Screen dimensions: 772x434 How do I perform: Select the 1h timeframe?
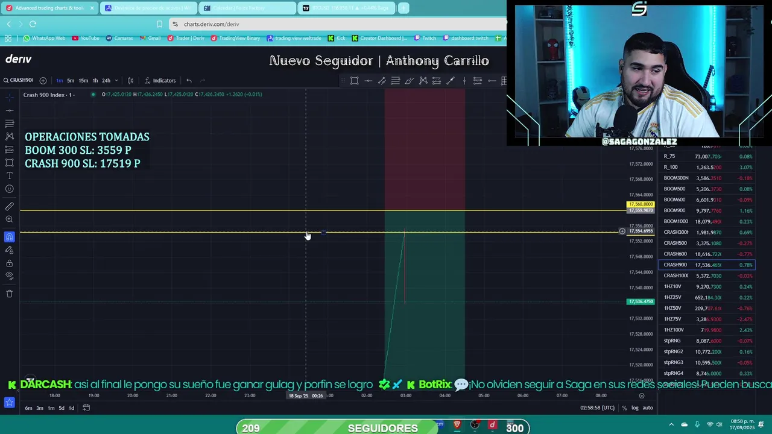coord(95,80)
